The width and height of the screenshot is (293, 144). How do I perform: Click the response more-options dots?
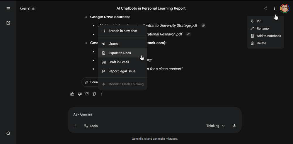click(101, 94)
